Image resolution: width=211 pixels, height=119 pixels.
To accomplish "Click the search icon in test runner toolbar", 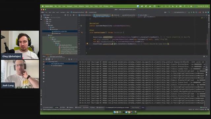I will tap(69, 59).
